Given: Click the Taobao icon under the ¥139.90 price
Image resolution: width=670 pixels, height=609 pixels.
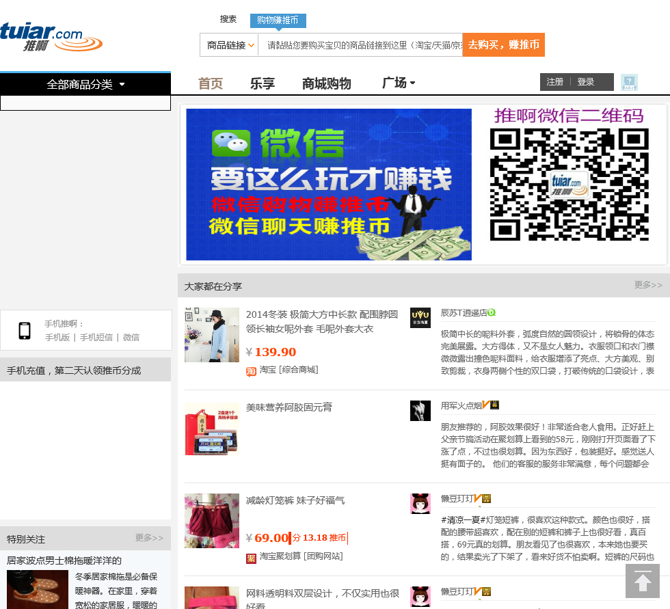Looking at the screenshot, I should 251,371.
